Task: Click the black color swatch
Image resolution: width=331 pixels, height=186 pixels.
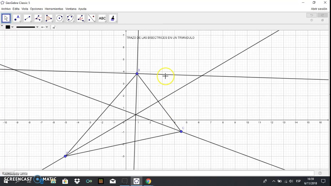Action: point(8,27)
